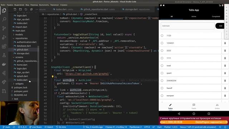Click the main branch indicator in status bar
The image size is (229, 129).
point(6,127)
